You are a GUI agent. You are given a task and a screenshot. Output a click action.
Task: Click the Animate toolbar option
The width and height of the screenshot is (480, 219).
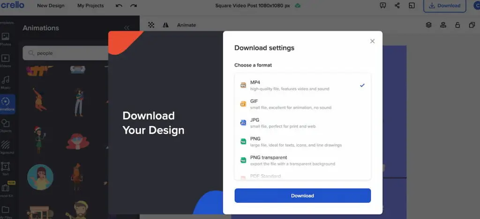tap(187, 25)
